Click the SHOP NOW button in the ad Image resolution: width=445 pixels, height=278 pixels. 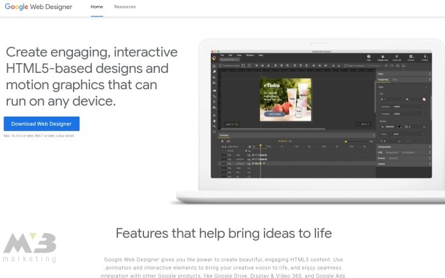pos(274,114)
